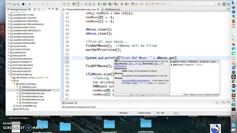Follow the List link in Javadoc popup
237x133 pixels.
pyautogui.click(x=140, y=64)
